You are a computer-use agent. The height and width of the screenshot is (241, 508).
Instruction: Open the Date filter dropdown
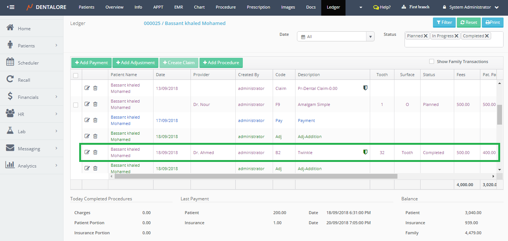(x=335, y=37)
